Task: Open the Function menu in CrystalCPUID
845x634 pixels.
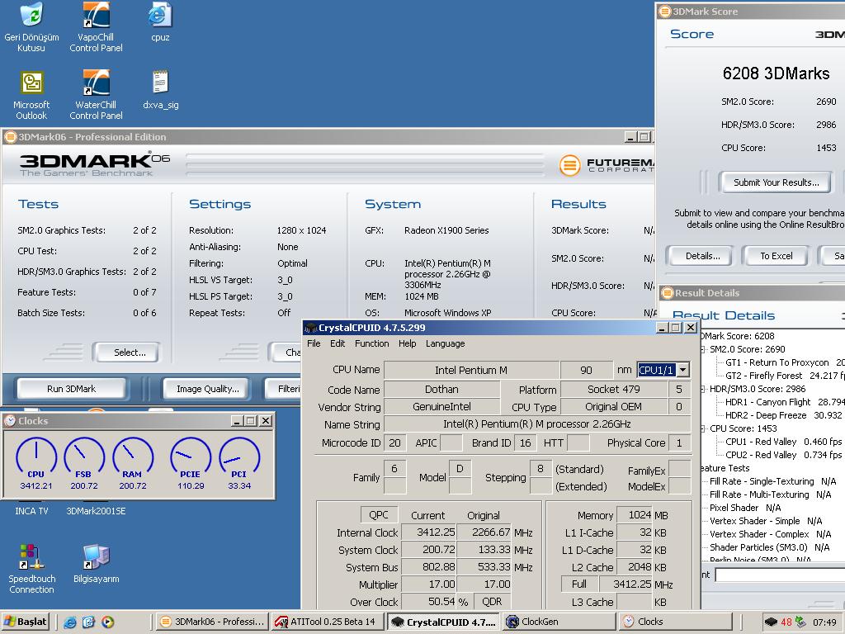Action: tap(372, 343)
